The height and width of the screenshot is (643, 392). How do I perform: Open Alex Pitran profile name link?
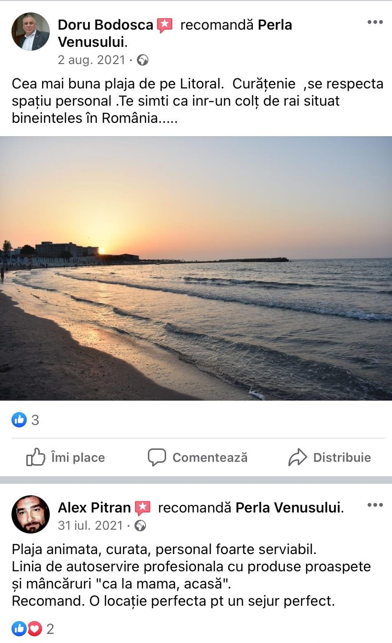(x=94, y=508)
